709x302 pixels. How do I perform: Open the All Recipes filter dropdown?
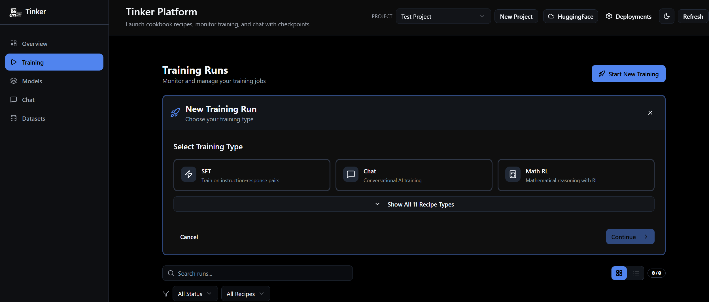(245, 294)
